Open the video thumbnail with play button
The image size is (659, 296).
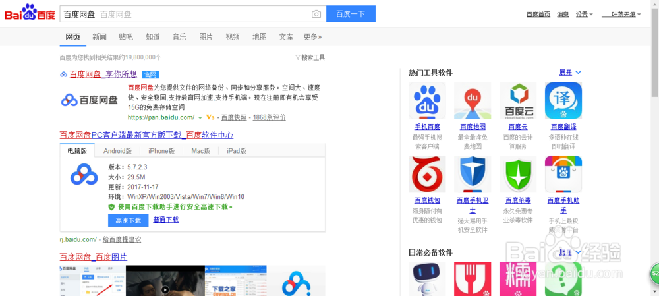pyautogui.click(x=165, y=280)
